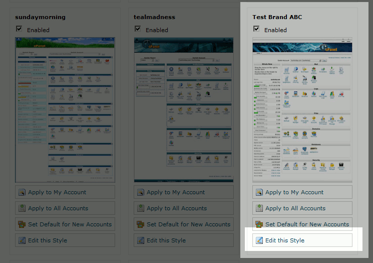Apply tealmadness to All Accounts
373x263 pixels.
pyautogui.click(x=184, y=208)
